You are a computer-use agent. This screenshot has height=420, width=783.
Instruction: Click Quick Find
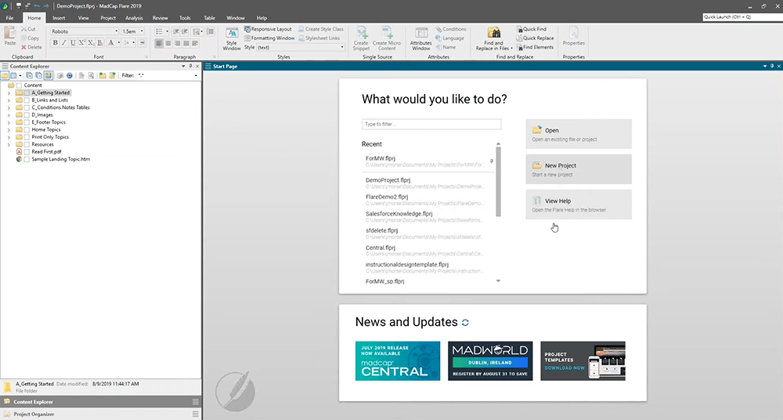coord(532,29)
